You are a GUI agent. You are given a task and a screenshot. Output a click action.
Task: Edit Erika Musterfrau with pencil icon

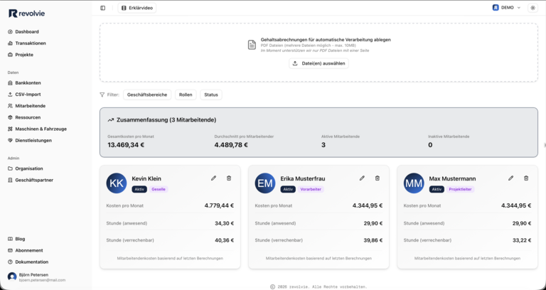(x=362, y=178)
